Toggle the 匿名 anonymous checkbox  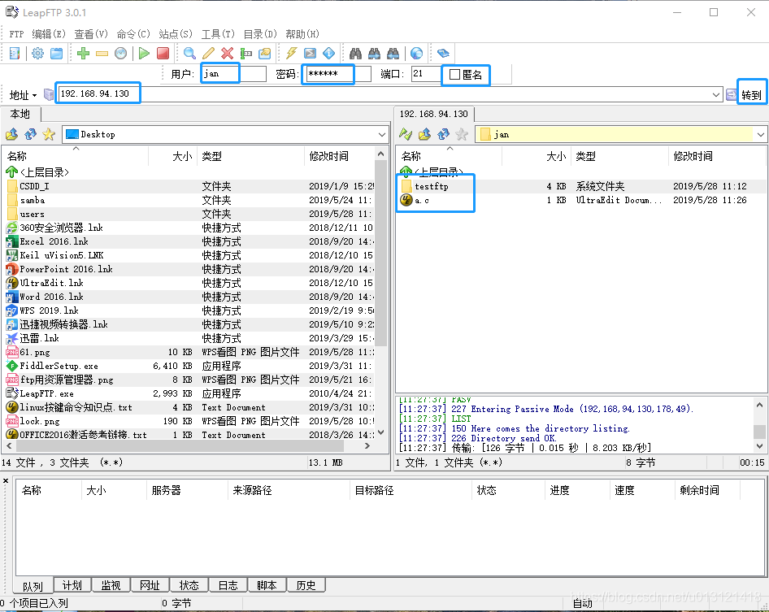[454, 75]
